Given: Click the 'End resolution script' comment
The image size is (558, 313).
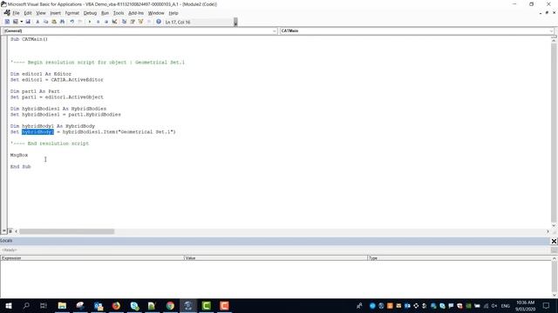Looking at the screenshot, I should pyautogui.click(x=50, y=143).
